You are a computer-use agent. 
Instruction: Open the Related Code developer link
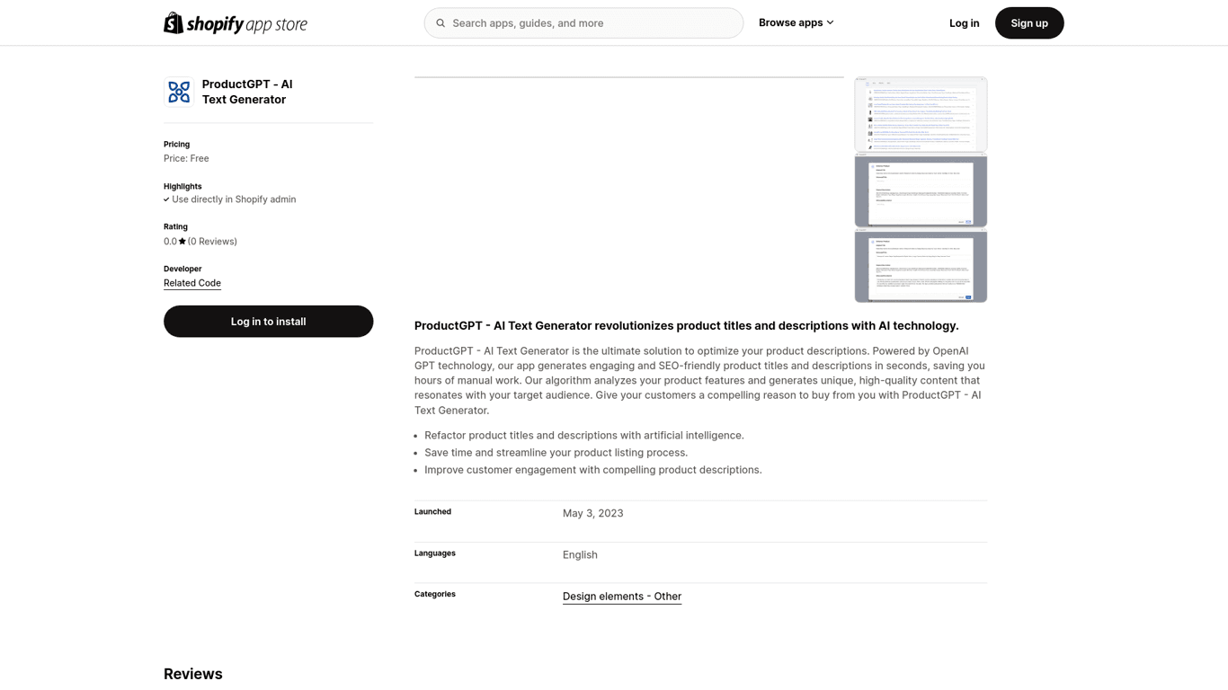click(x=192, y=283)
